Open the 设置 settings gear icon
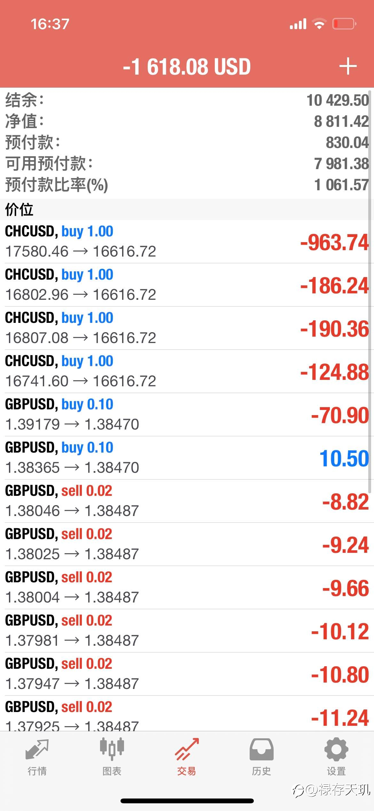The height and width of the screenshot is (811, 374). [x=336, y=750]
